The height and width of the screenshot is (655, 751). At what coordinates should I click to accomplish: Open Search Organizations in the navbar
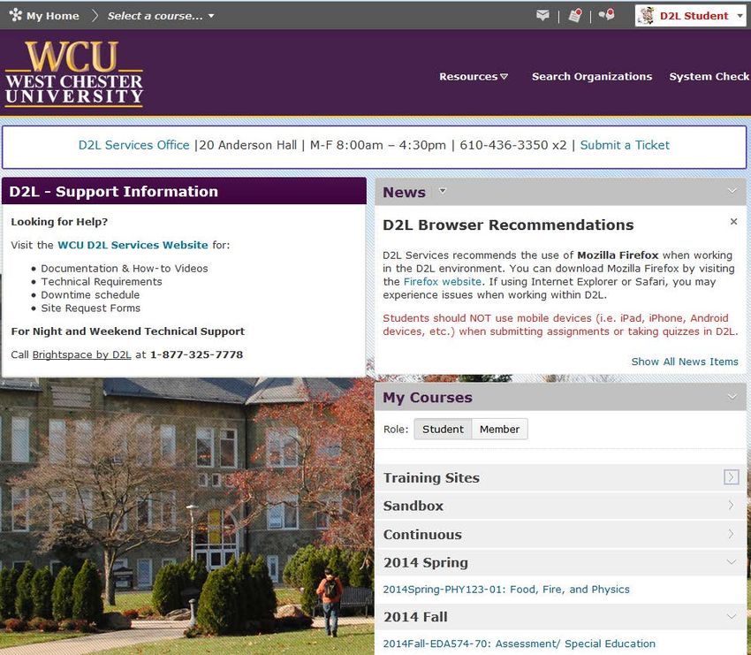coord(592,76)
